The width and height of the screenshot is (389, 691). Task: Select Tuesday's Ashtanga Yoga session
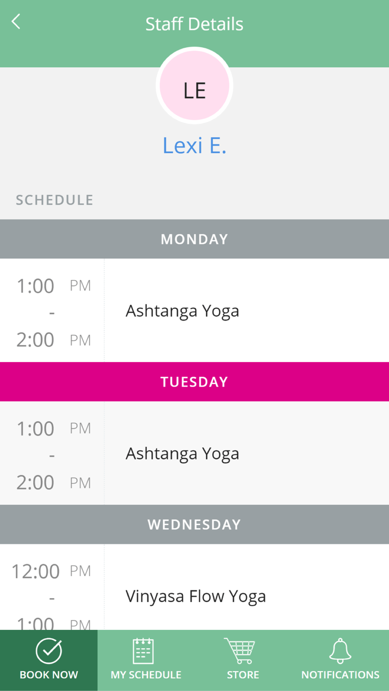pyautogui.click(x=182, y=453)
